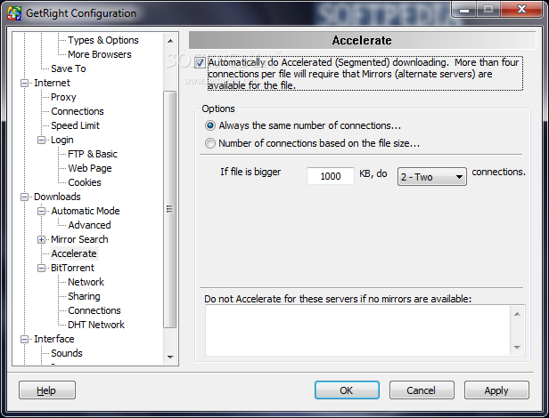
Task: Select the Save To tree item
Action: point(69,68)
